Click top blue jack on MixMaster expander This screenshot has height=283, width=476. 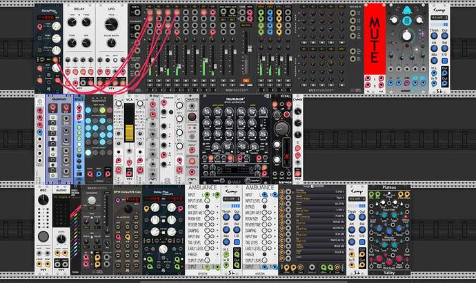click(270, 12)
